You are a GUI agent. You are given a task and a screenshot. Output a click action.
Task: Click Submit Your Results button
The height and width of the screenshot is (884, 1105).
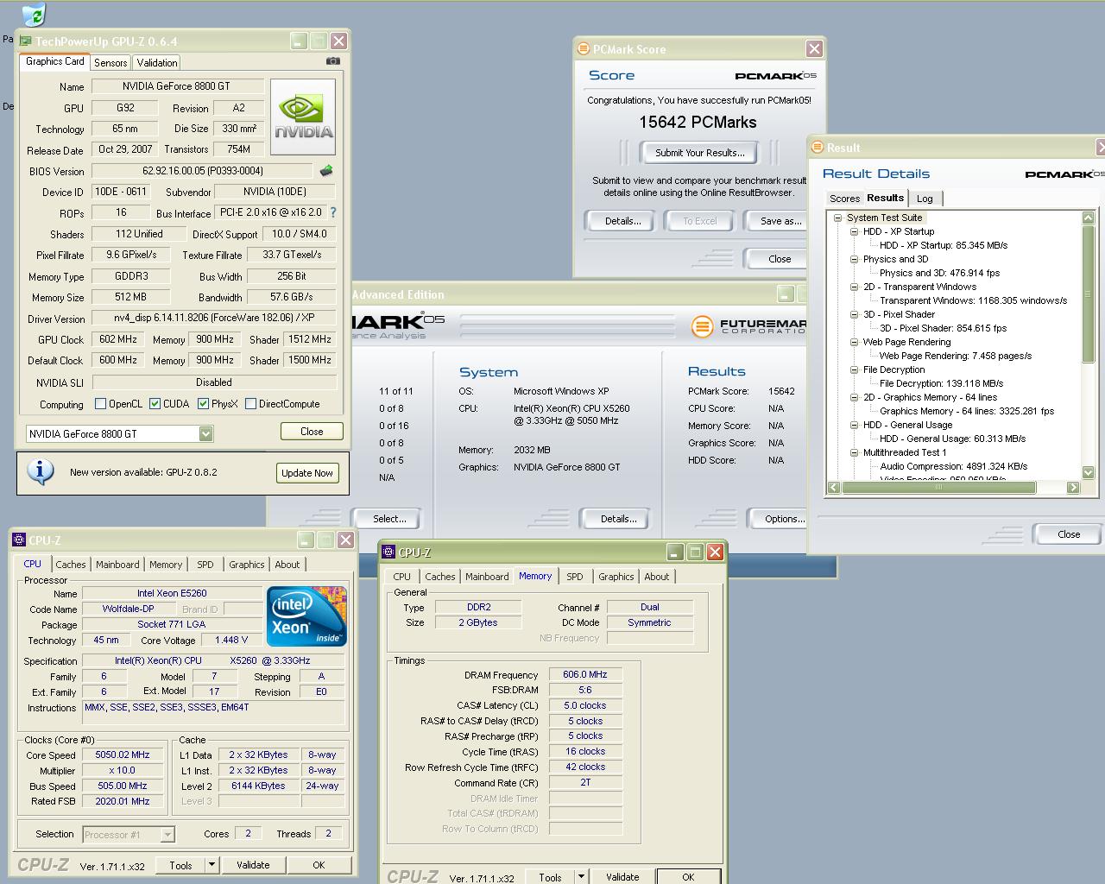pos(699,153)
